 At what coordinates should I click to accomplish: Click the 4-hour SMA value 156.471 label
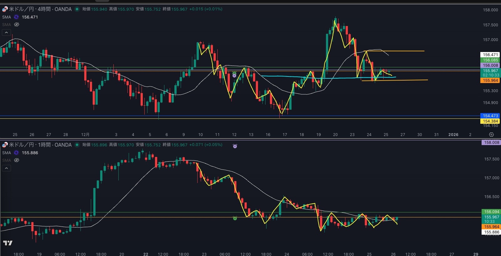[x=30, y=17]
